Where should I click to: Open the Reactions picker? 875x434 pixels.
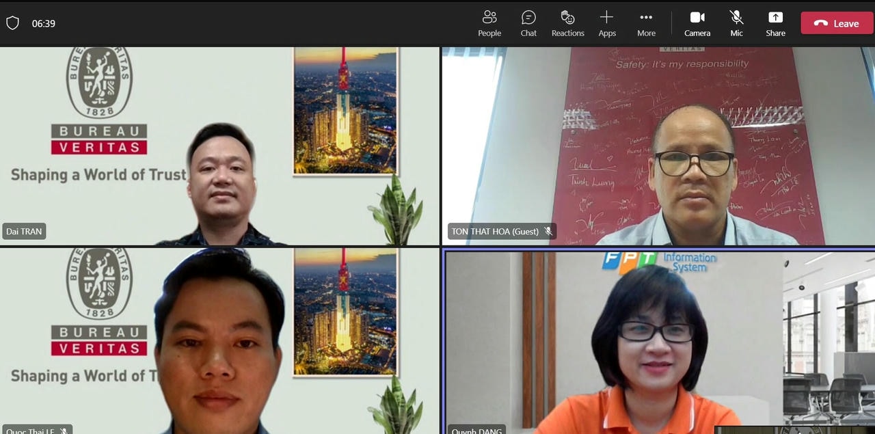coord(567,23)
